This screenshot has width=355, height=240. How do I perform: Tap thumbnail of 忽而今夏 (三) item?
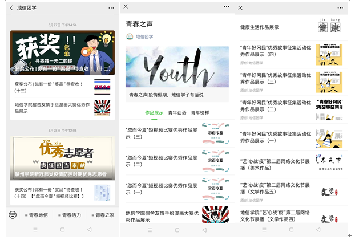(215, 133)
